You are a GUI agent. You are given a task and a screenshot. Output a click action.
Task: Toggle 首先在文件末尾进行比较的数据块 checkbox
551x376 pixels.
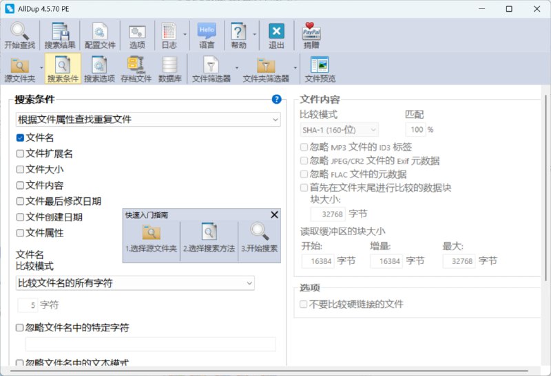tap(304, 187)
